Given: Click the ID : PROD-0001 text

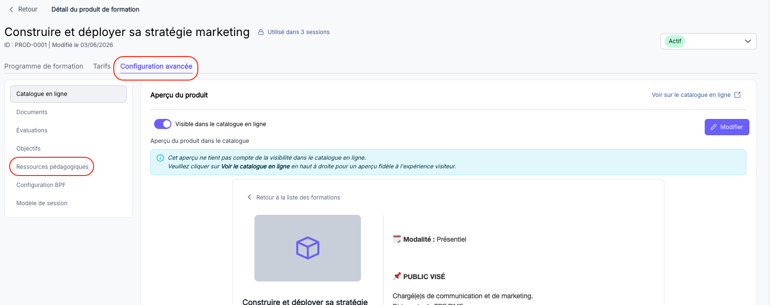Looking at the screenshot, I should [26, 45].
